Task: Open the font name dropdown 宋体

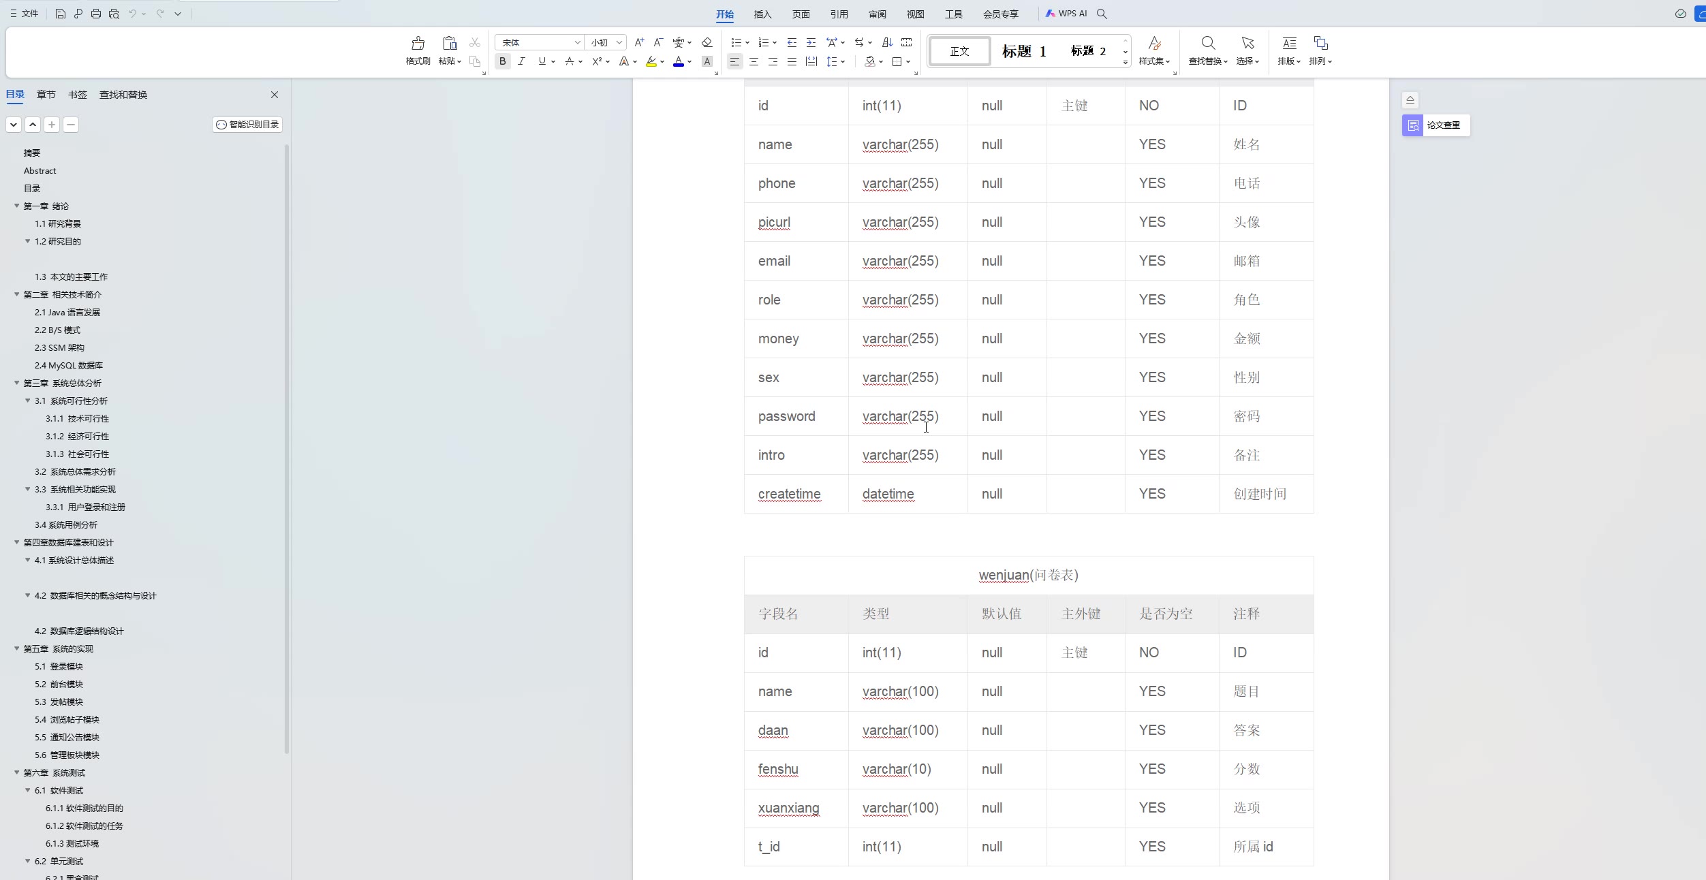Action: (577, 42)
